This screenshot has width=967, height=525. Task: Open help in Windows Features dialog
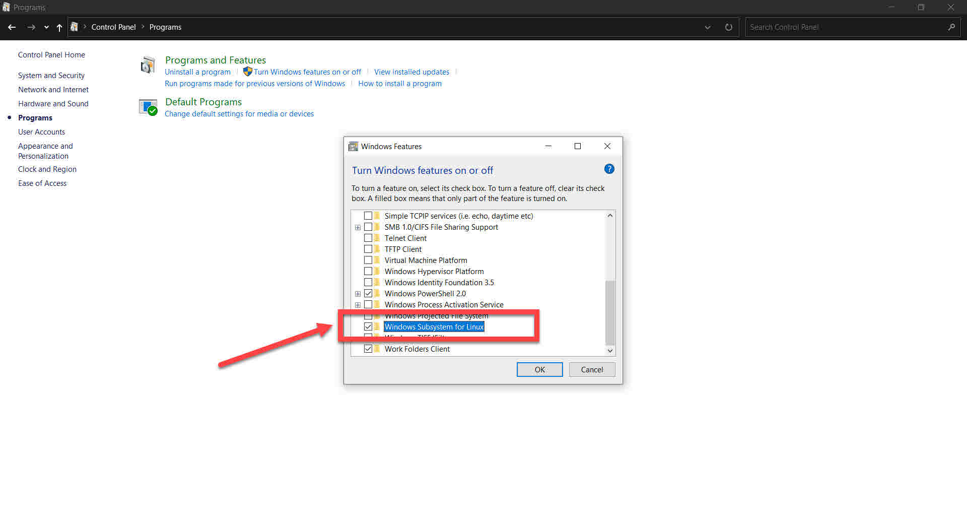click(609, 169)
